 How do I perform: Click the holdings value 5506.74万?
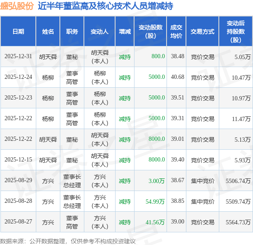(x=238, y=181)
